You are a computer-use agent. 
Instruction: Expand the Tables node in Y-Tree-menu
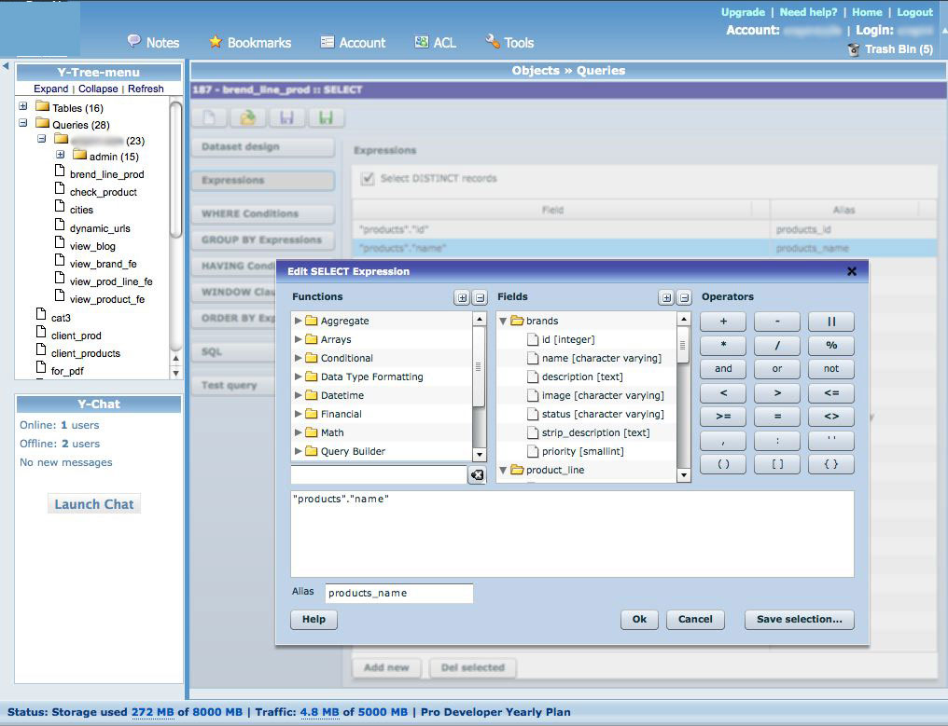click(x=23, y=107)
